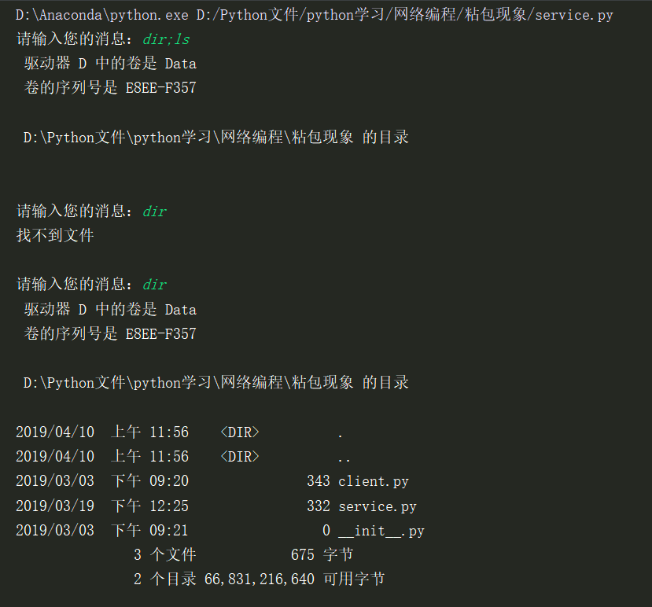Click the double-dot '..' parent directory entry
This screenshot has height=607, width=652.
tap(344, 457)
